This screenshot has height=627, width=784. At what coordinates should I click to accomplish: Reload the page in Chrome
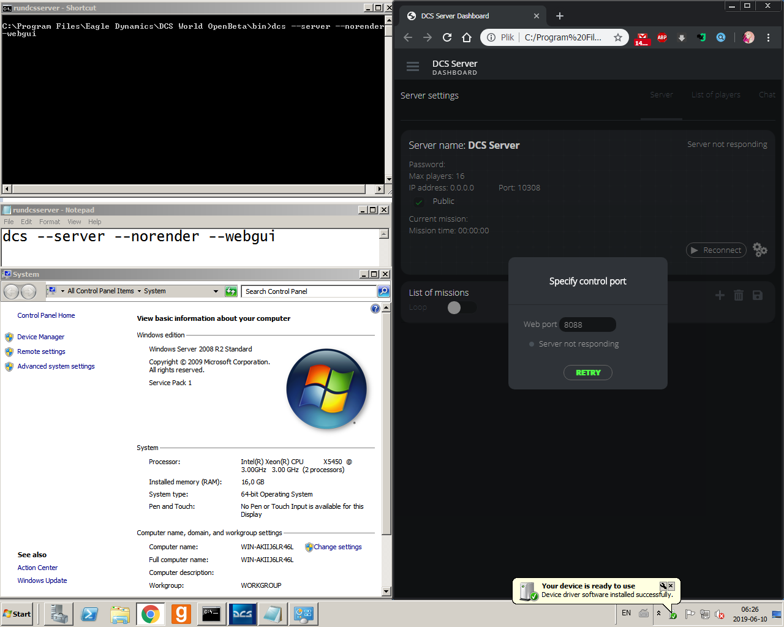point(447,37)
